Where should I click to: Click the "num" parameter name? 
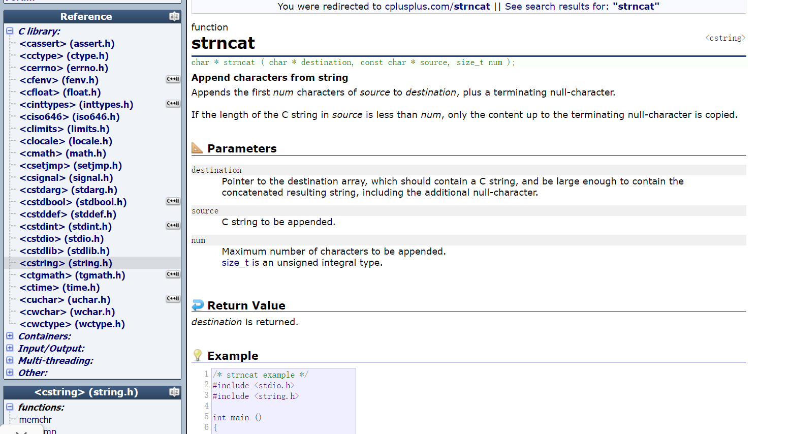pyautogui.click(x=198, y=240)
